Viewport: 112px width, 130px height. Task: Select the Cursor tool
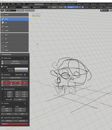(x=15, y=15)
